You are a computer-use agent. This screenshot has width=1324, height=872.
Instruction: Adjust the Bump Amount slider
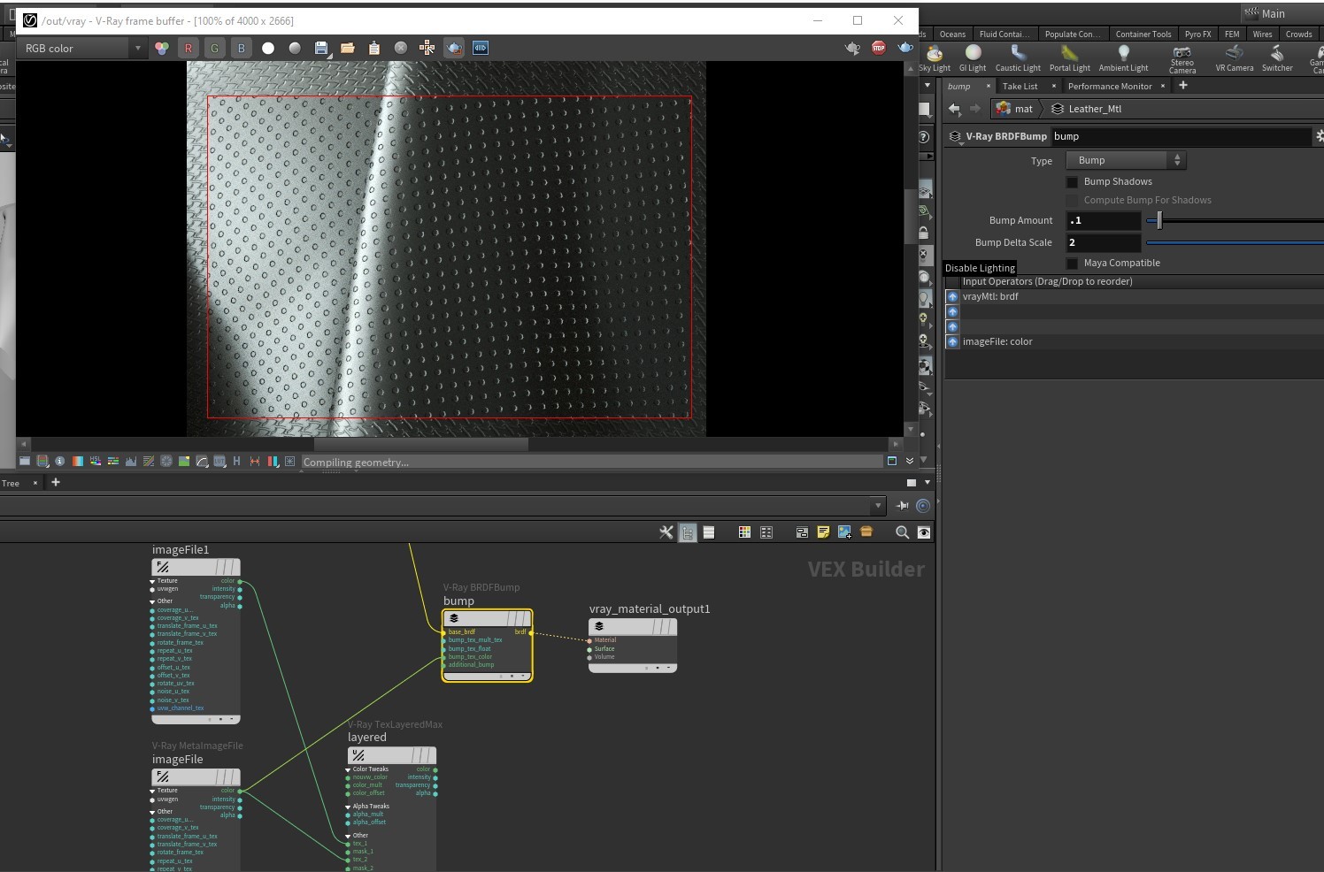(1159, 220)
